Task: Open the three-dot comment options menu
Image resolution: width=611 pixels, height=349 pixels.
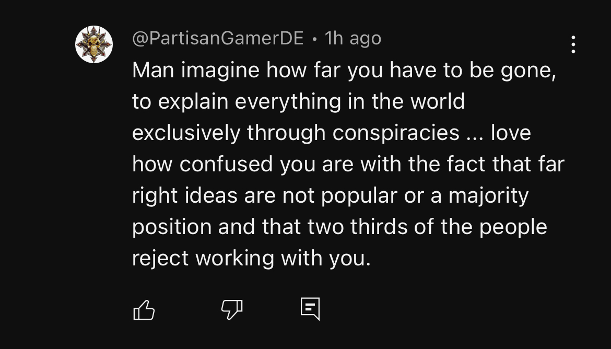Action: (573, 44)
